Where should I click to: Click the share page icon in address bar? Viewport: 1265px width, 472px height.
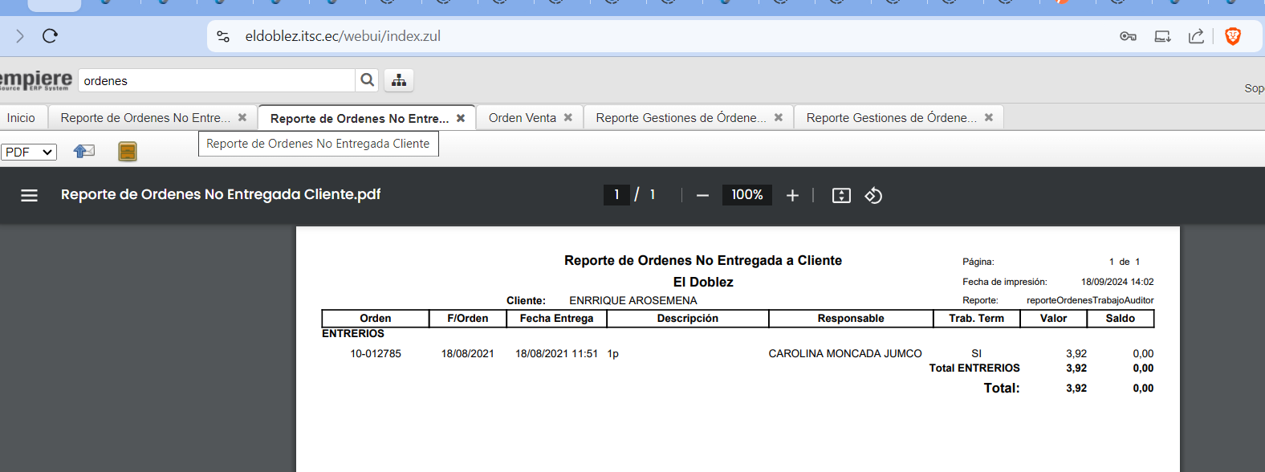(x=1196, y=36)
